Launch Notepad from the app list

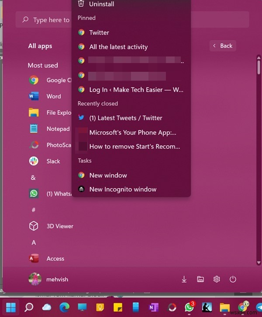pos(49,129)
